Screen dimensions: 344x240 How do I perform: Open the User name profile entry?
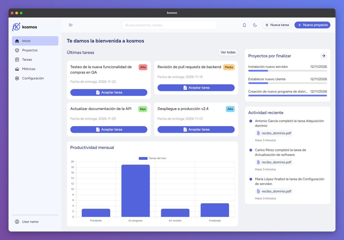coord(35,222)
